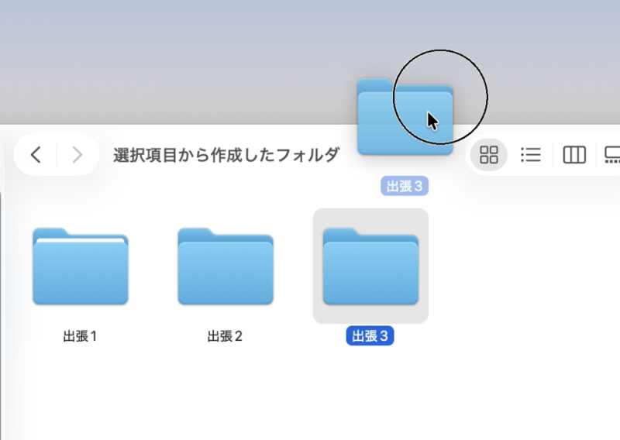Switch to column view
Viewport: 620px width, 440px height.
coord(573,155)
